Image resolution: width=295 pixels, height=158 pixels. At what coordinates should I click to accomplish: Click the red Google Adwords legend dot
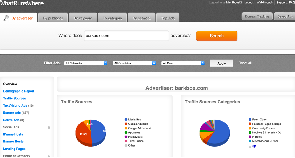tap(126, 124)
